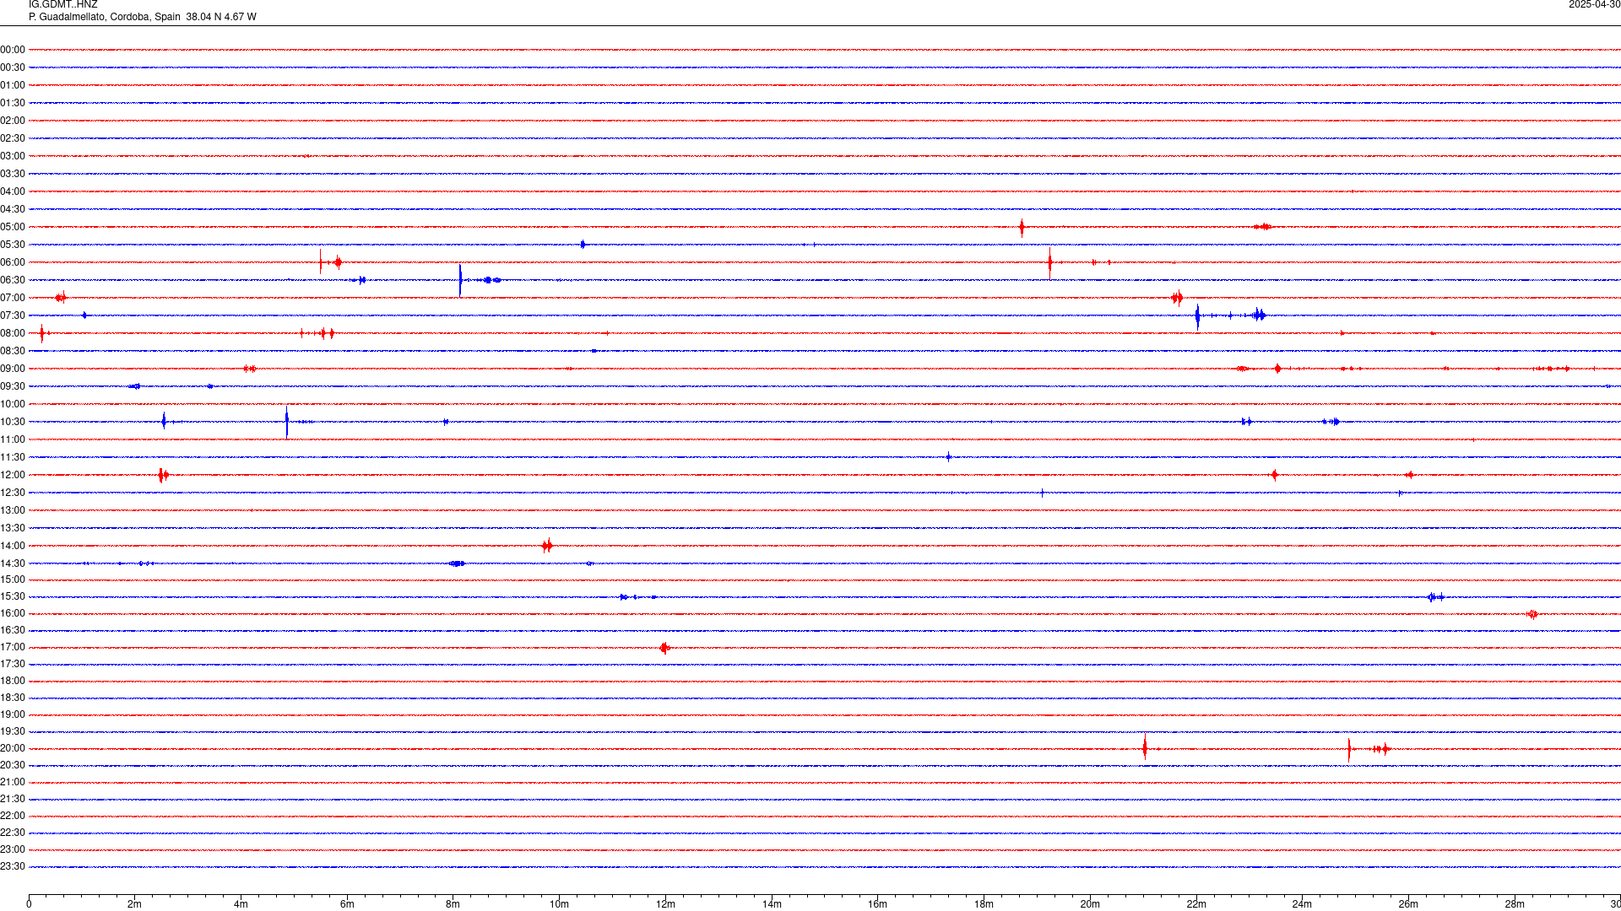Click the 18m tick on the time axis
Image resolution: width=1621 pixels, height=911 pixels.
click(x=984, y=904)
